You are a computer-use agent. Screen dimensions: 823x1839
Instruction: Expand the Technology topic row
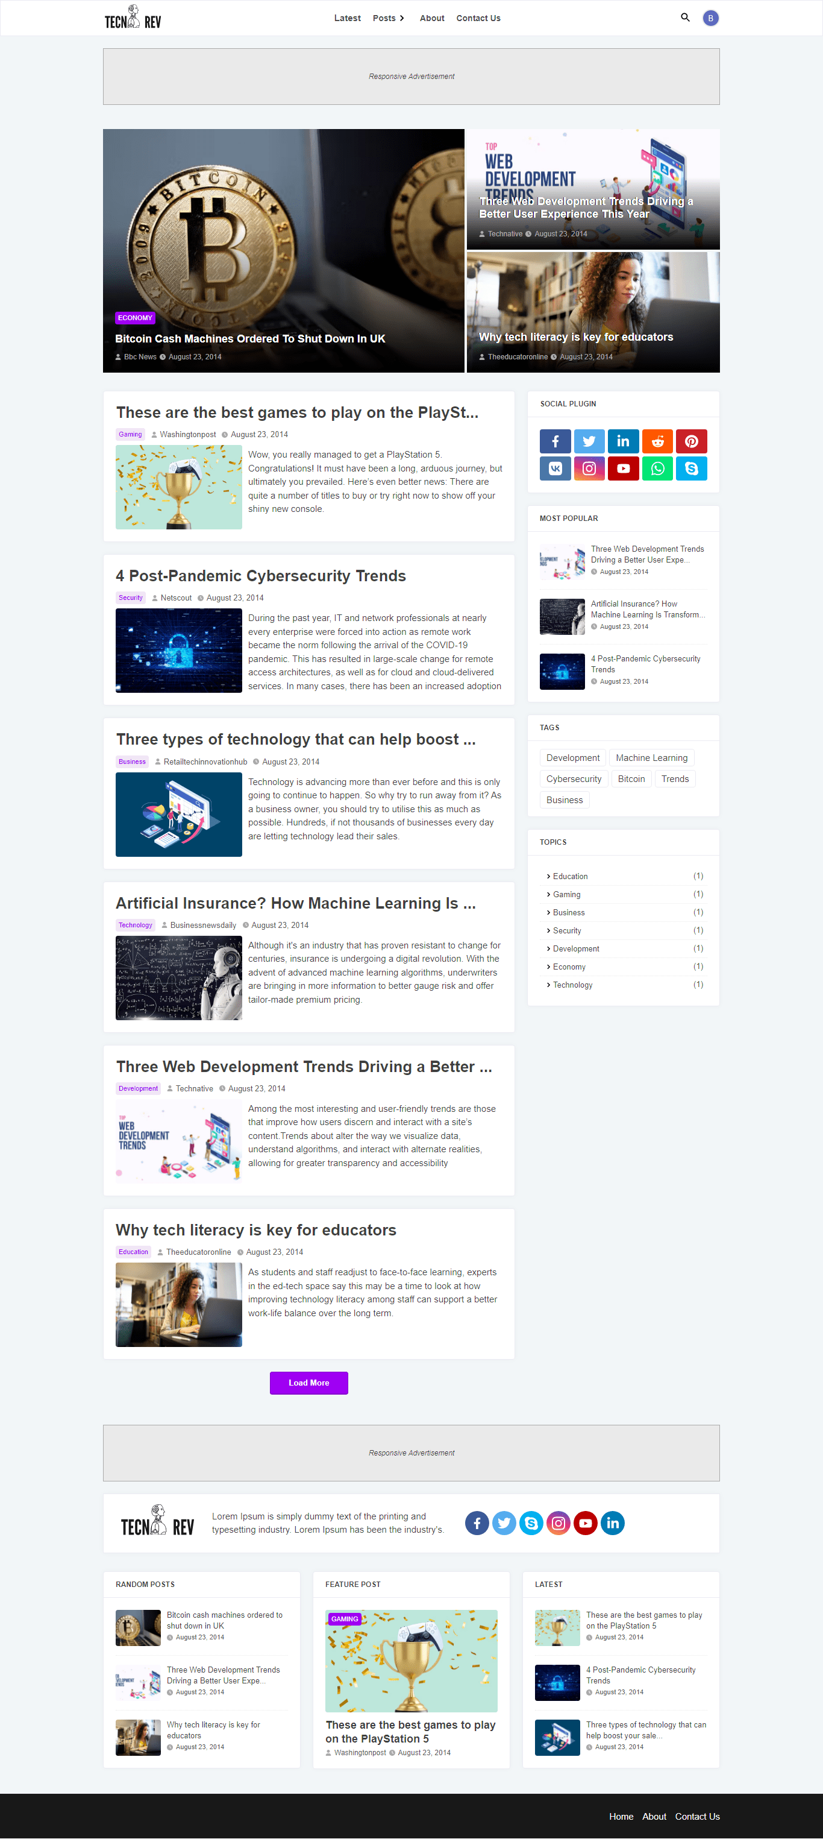(x=624, y=985)
